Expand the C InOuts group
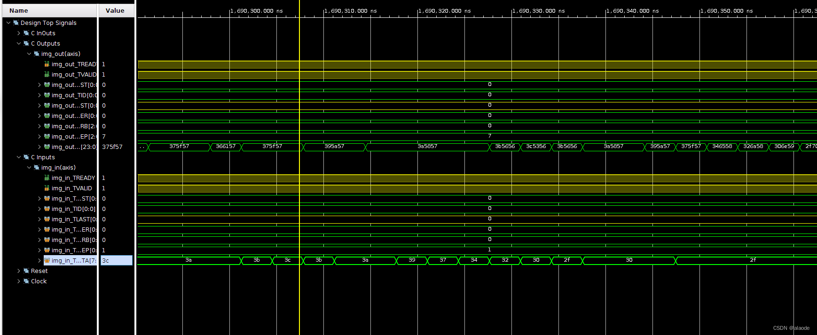Viewport: 817px width, 335px height. pyautogui.click(x=19, y=33)
